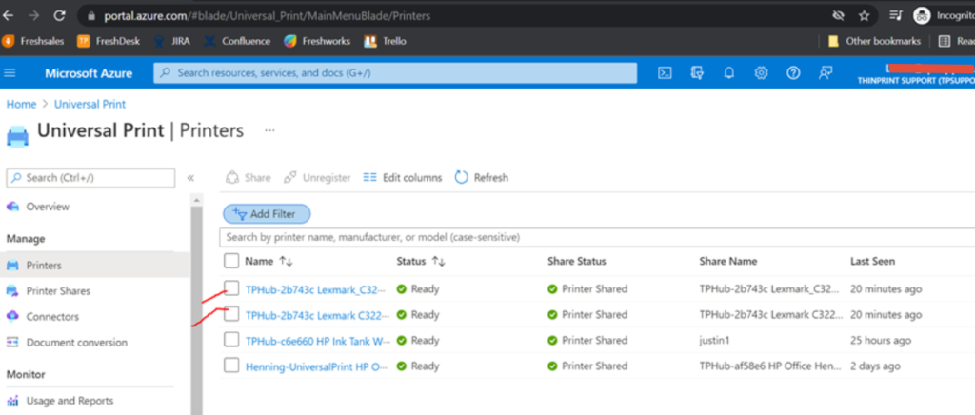Click the Share Status column header
The height and width of the screenshot is (415, 975).
click(576, 262)
